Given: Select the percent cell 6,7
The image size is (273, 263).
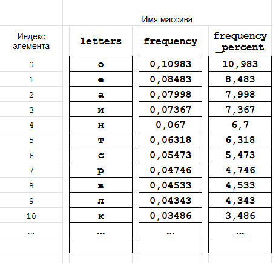Looking at the screenshot, I should pos(240,124).
